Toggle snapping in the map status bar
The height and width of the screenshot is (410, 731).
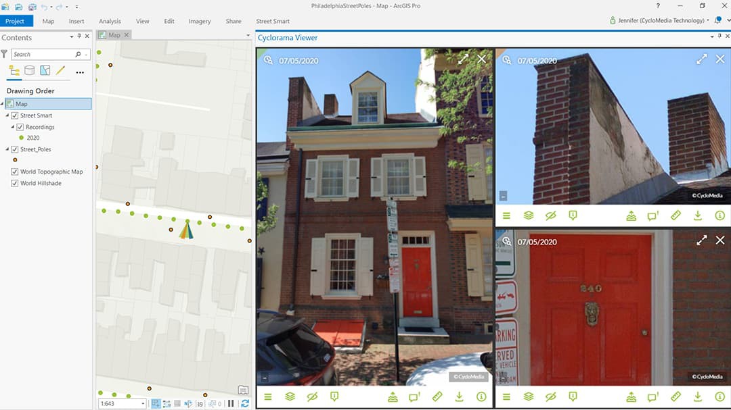(x=156, y=403)
